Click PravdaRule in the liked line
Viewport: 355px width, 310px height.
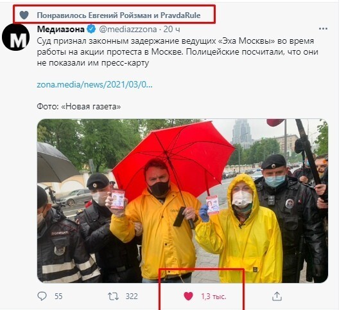[x=180, y=15]
